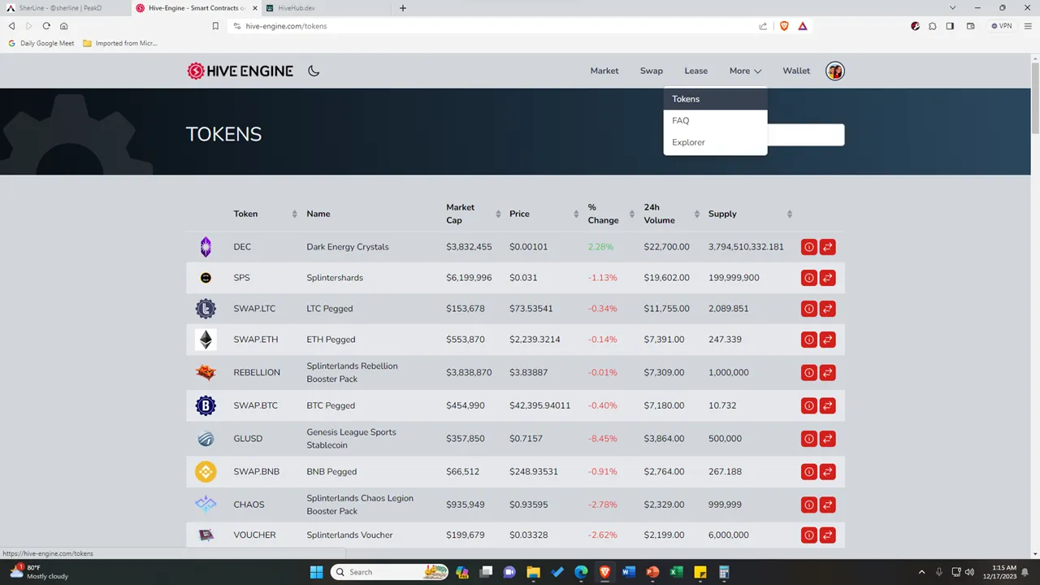Open the Windows Start menu
Viewport: 1040px width, 585px height.
(317, 572)
